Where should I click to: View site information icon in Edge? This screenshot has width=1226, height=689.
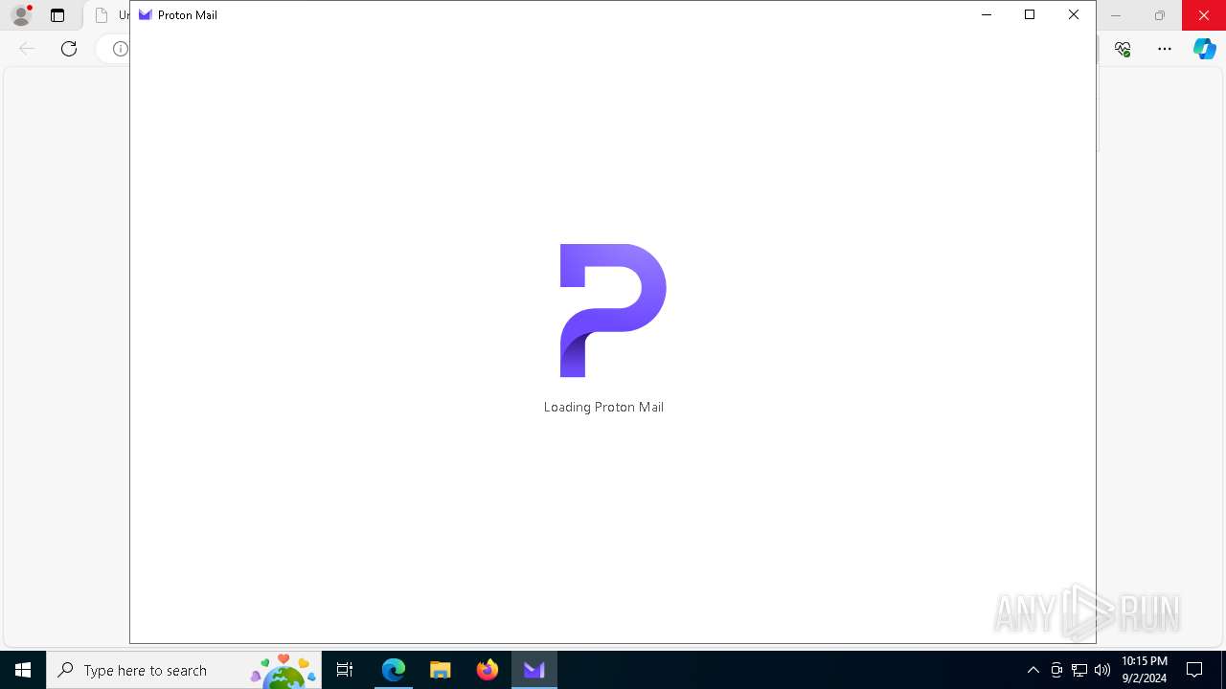120,49
